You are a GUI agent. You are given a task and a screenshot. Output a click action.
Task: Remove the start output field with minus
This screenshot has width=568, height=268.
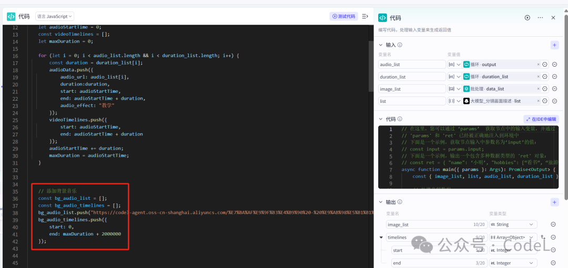click(553, 250)
